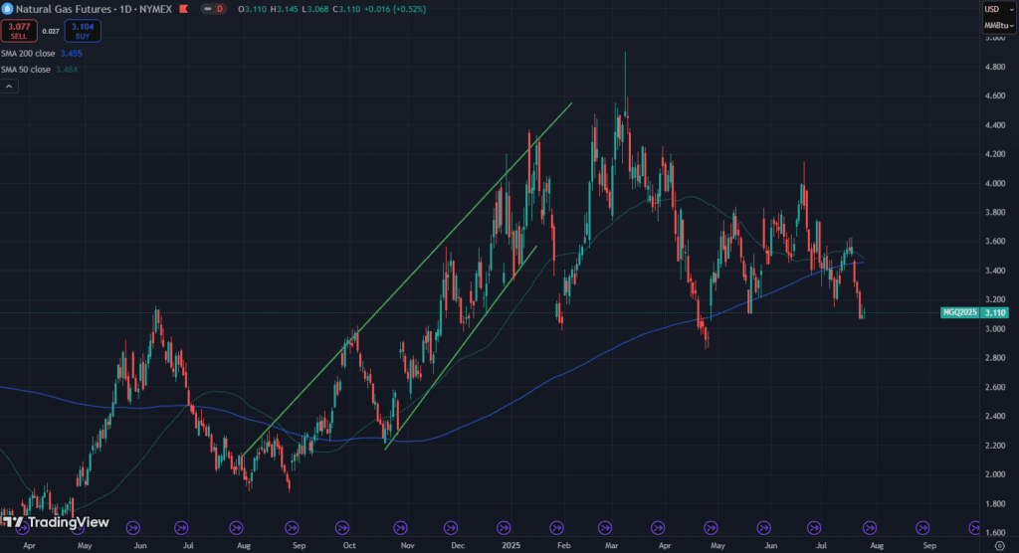Click the red flag icon beside NYMEX
Screen dimensions: 1019x553
[184, 9]
